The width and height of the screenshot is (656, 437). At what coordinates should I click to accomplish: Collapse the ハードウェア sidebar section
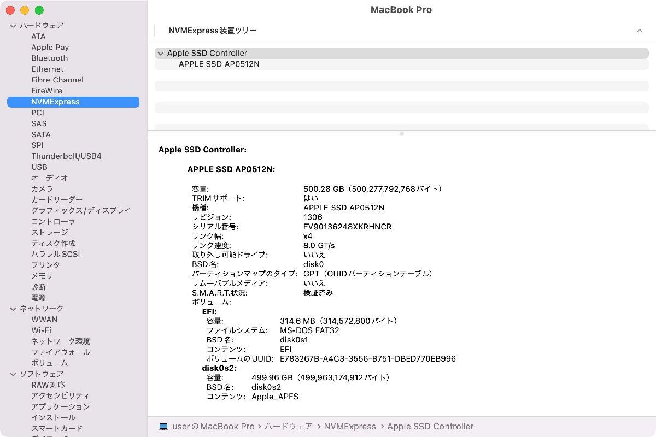(12, 25)
